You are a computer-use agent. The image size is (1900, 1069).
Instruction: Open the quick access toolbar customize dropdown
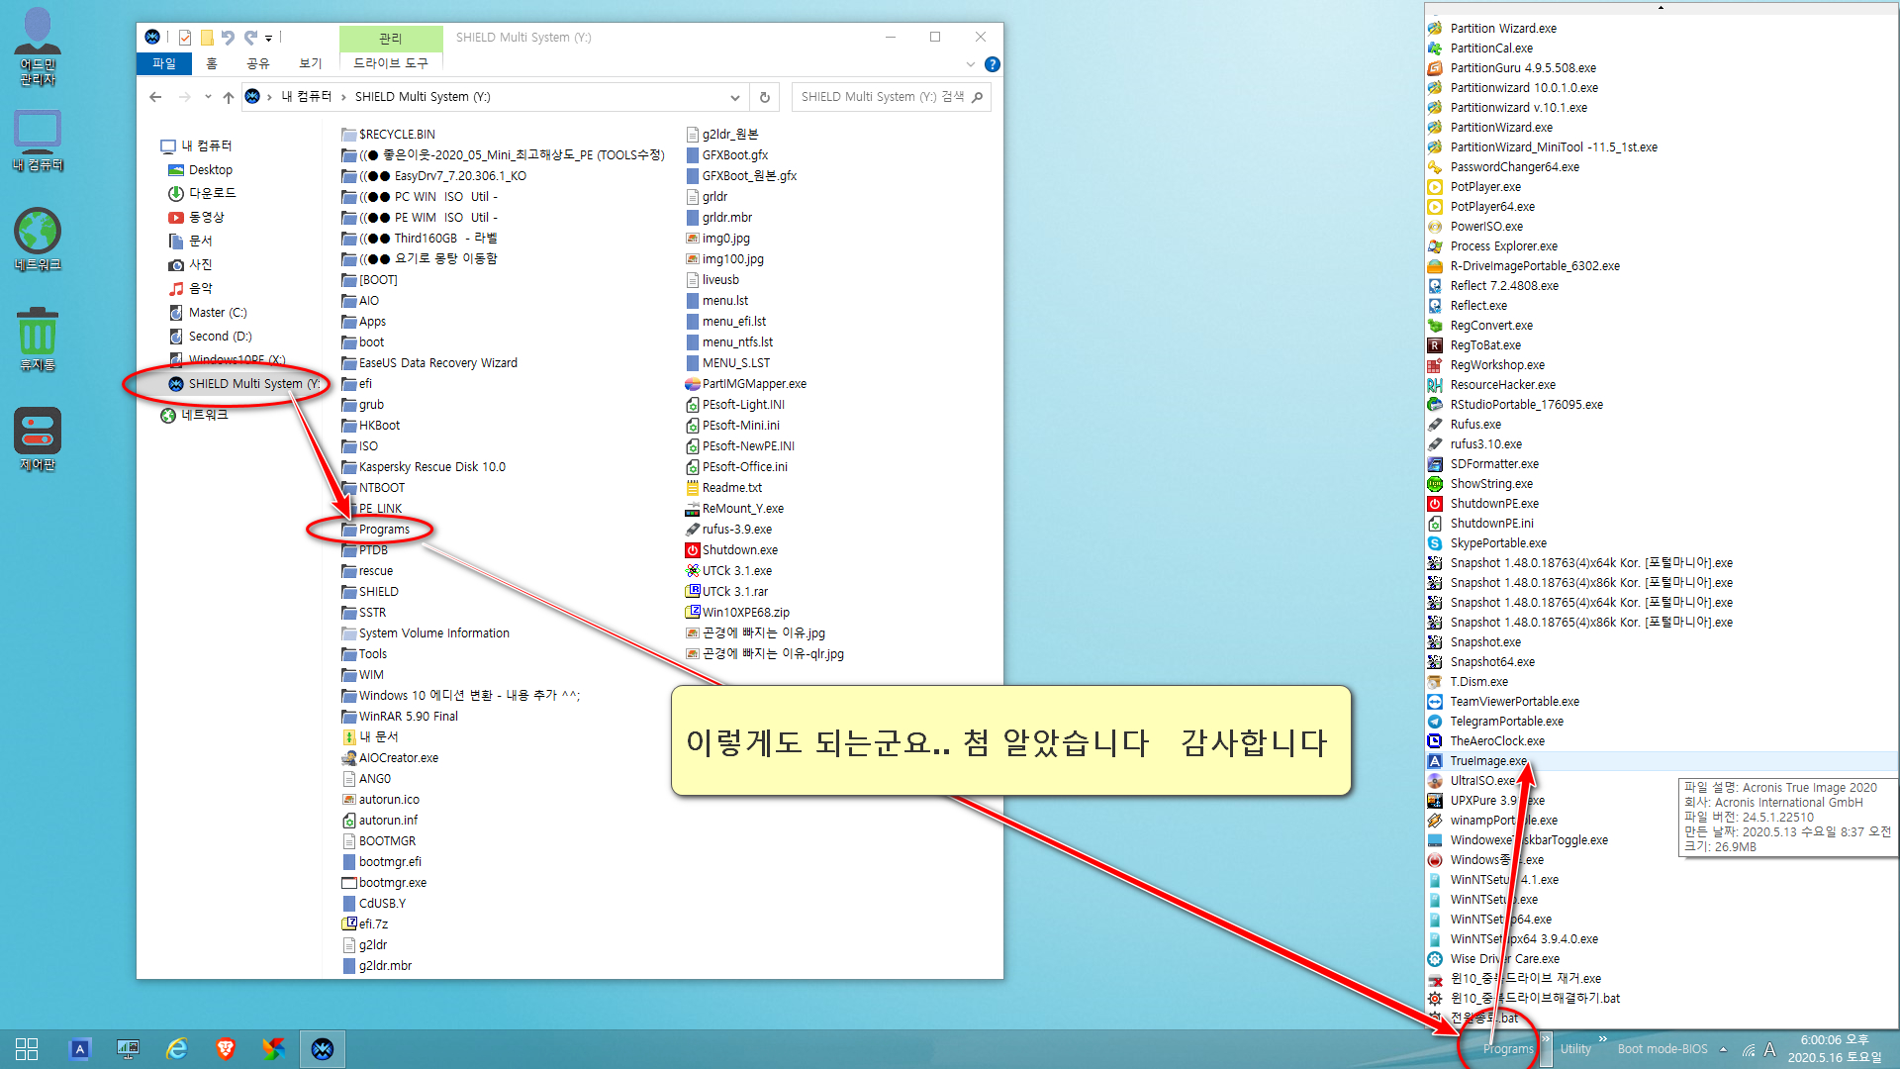tap(268, 38)
